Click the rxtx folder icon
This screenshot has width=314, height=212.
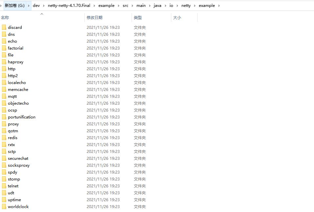(x=4, y=144)
